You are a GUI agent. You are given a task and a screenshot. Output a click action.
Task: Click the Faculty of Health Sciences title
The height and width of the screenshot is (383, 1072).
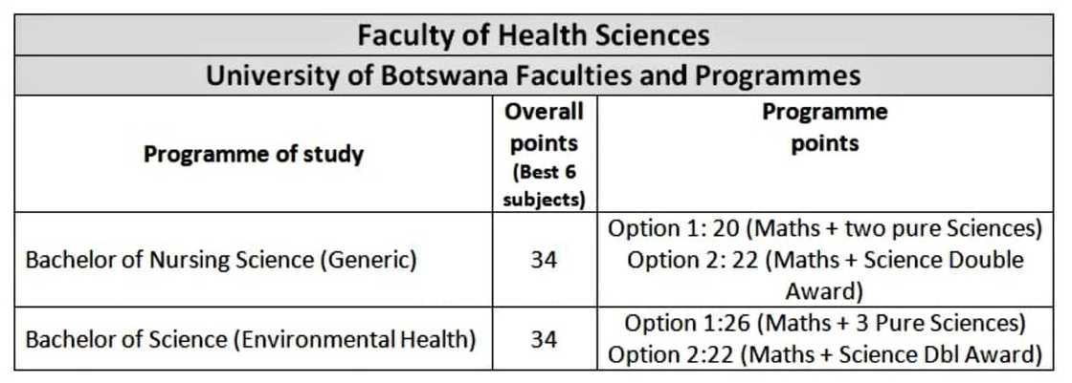point(533,35)
